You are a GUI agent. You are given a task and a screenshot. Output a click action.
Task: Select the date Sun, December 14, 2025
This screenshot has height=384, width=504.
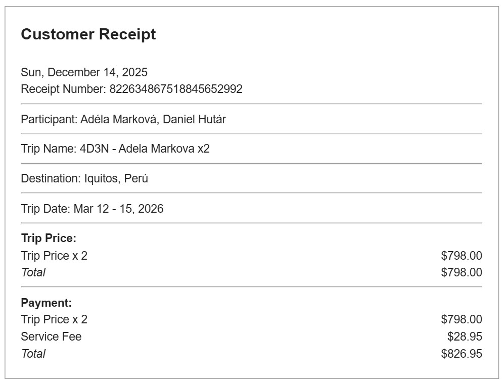click(x=84, y=72)
